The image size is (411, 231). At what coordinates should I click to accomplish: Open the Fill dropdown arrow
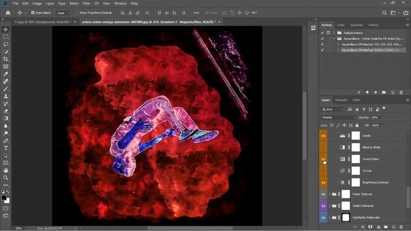pyautogui.click(x=383, y=126)
